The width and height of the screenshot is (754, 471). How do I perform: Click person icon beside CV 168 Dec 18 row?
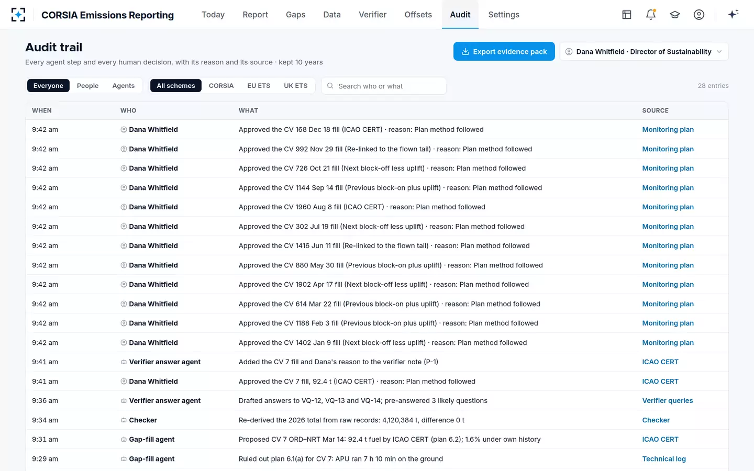point(124,129)
